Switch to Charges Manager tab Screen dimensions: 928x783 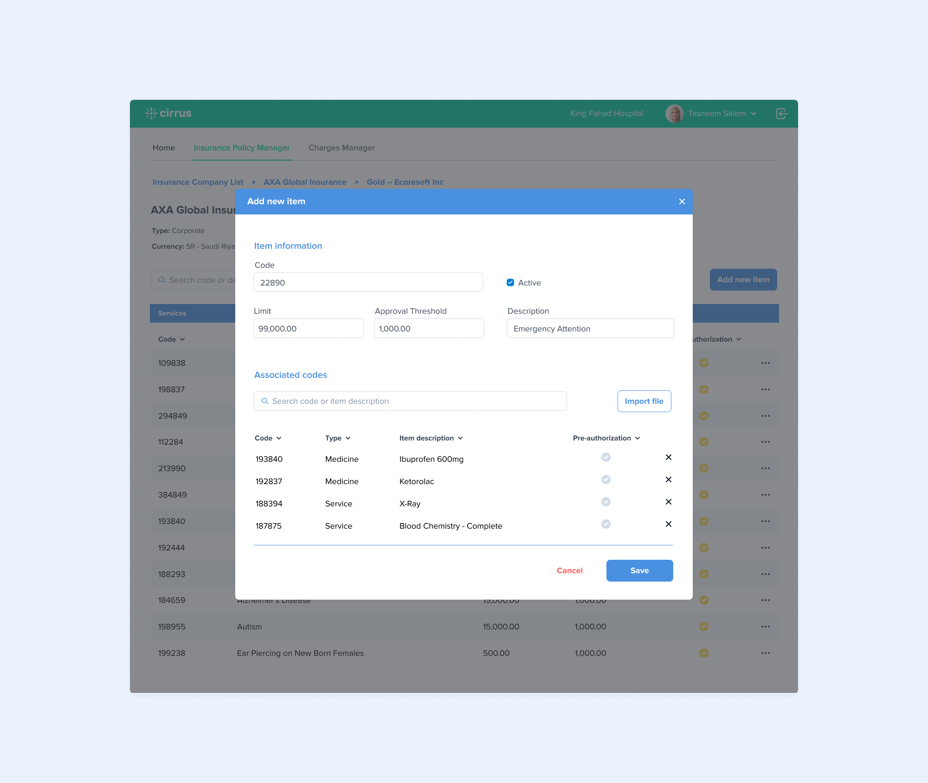point(342,148)
